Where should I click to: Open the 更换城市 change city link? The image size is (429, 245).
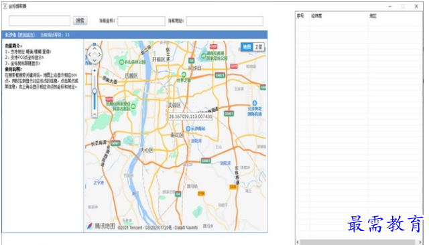click(27, 35)
